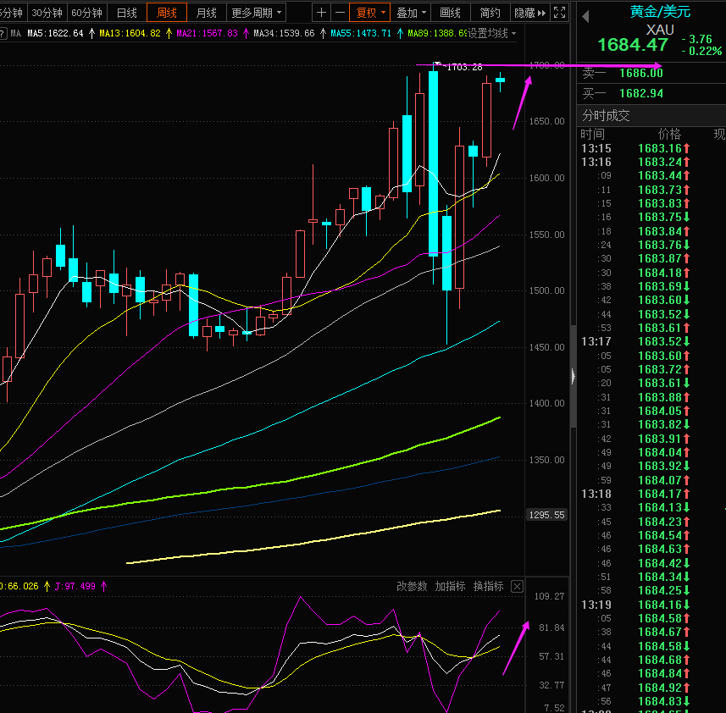Close the KDJ indicator panel

point(518,586)
